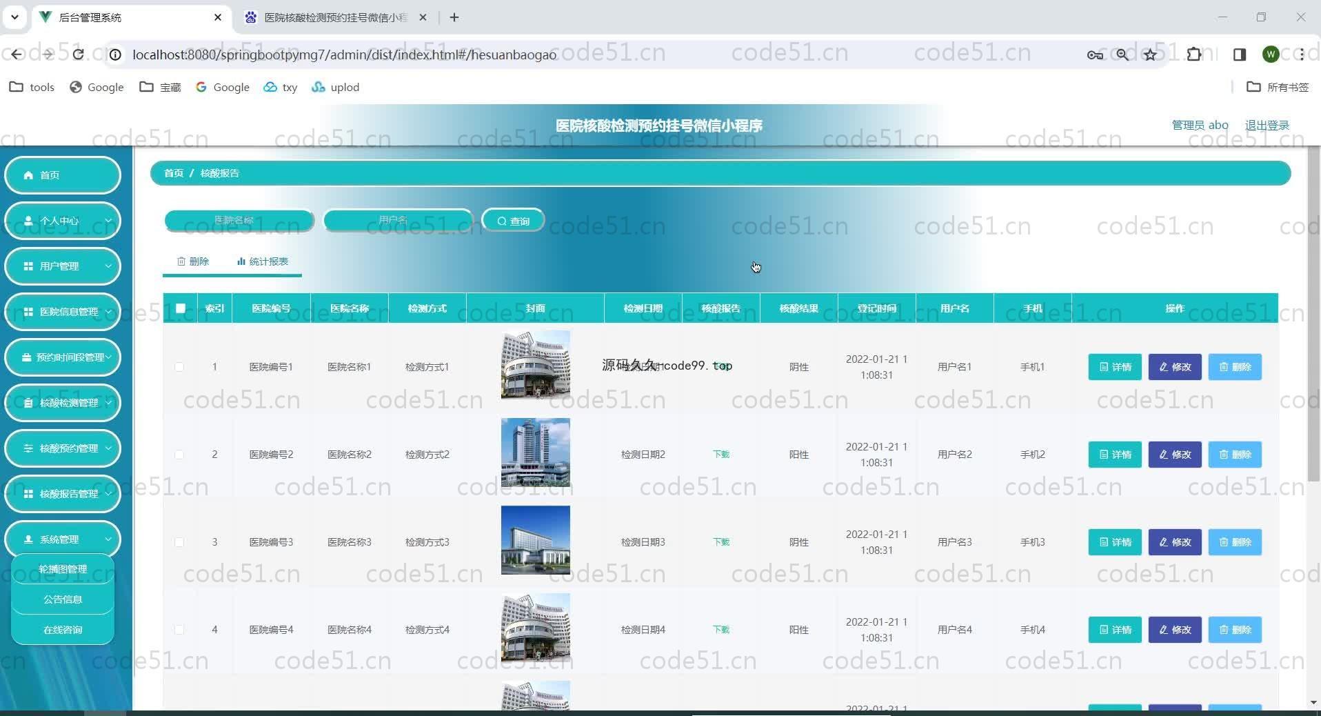Open the tools bookmark folder
The height and width of the screenshot is (716, 1321).
(32, 87)
